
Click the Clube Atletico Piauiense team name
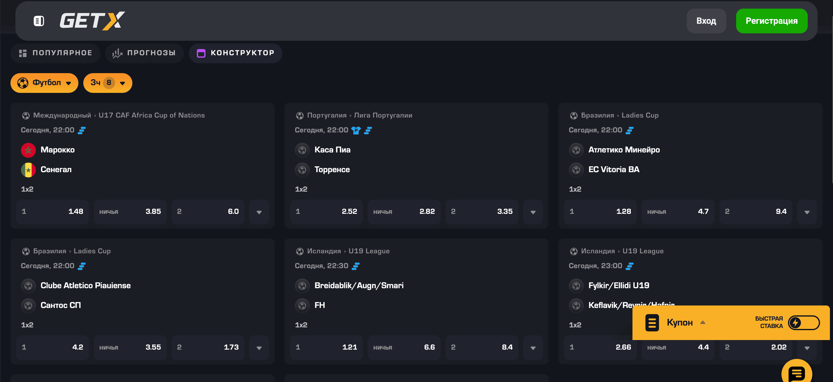(x=86, y=286)
